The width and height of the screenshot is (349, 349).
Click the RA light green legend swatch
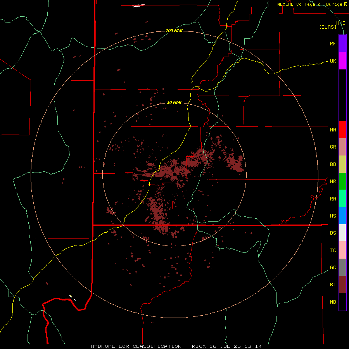pyautogui.click(x=342, y=199)
